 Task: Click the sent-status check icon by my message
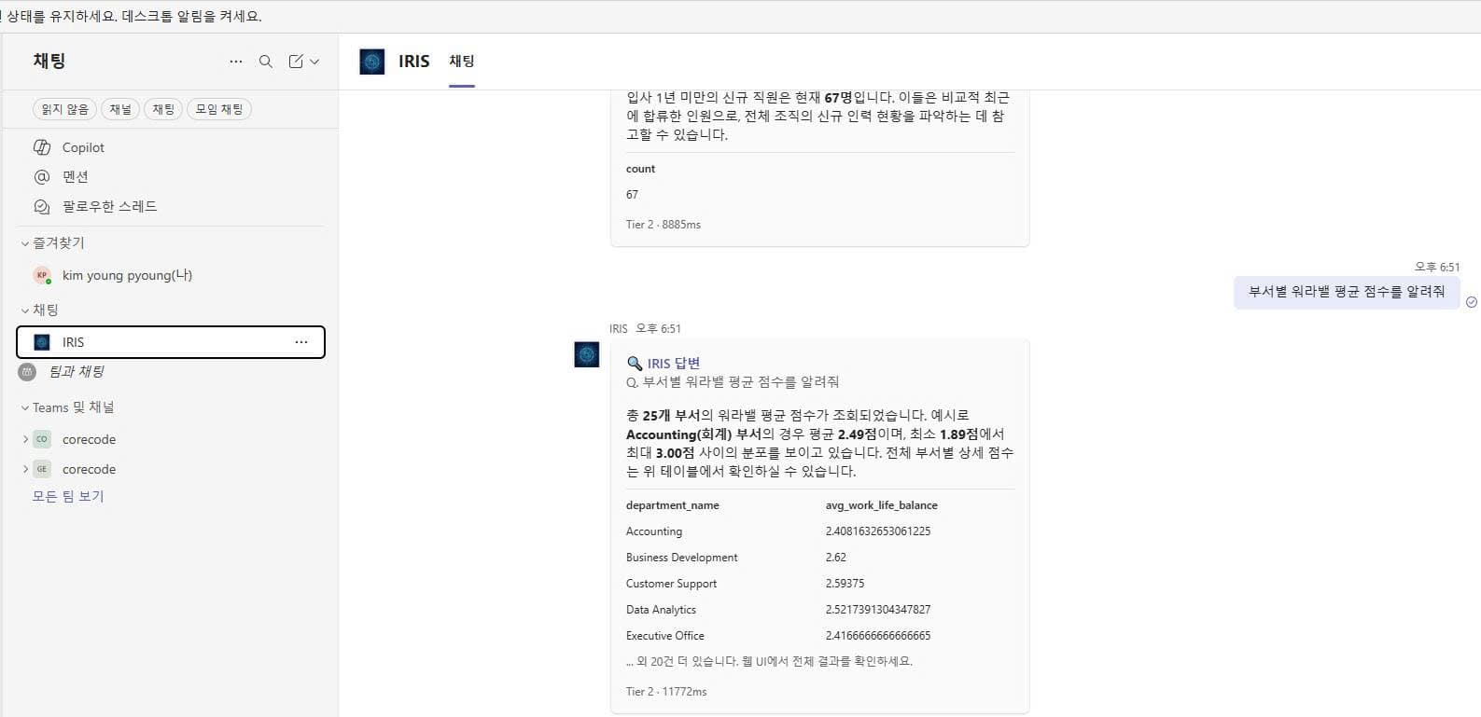tap(1472, 302)
